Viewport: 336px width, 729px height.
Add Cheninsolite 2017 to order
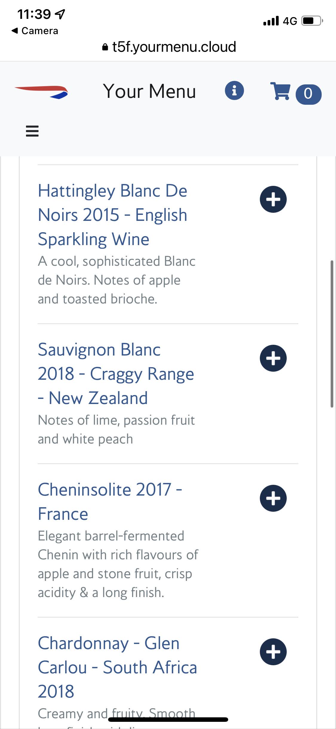point(273,498)
